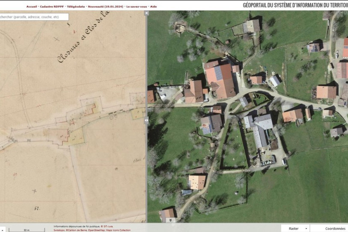Click the search field for parcelle or adresse
This screenshot has width=348, height=232.
pyautogui.click(x=33, y=17)
